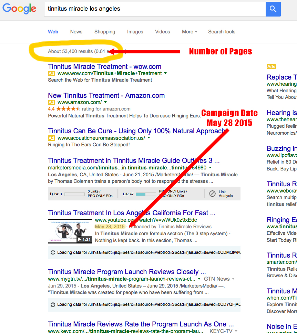Open dropdown arrow next to acousticneuromaassociation.us URL

tap(149, 138)
